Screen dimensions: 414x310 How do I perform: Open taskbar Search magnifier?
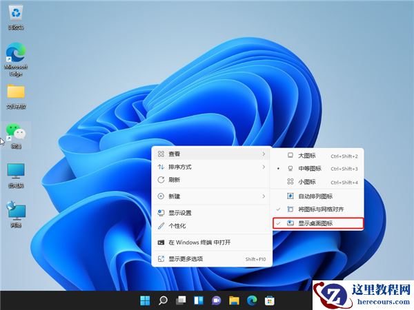coord(163,300)
